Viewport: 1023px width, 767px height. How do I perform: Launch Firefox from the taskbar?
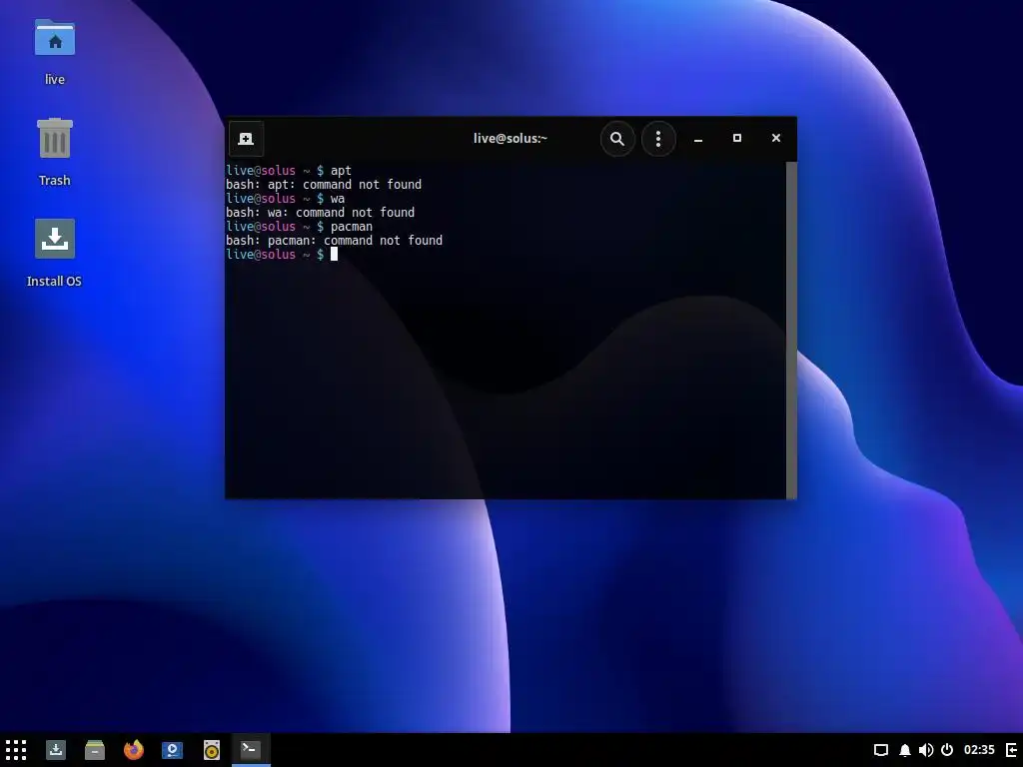134,750
